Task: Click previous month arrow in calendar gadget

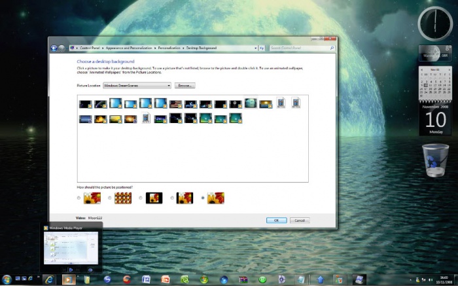Action: [x=421, y=70]
